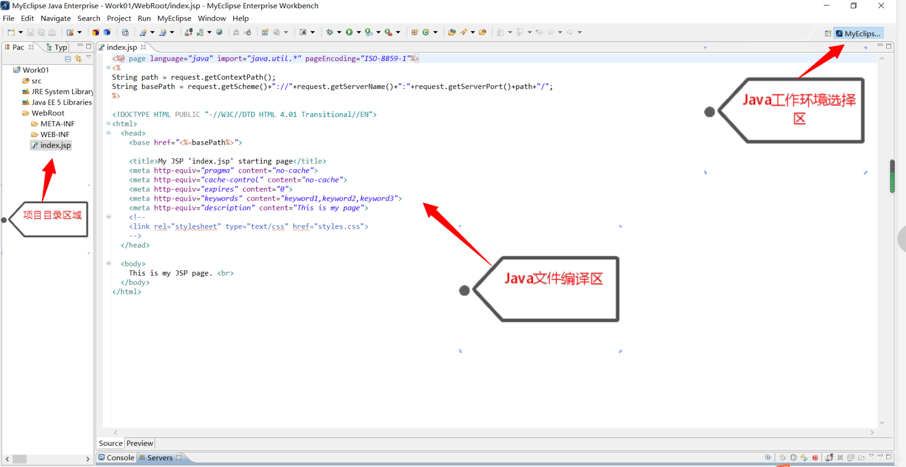Select the src folder in tree

click(32, 81)
